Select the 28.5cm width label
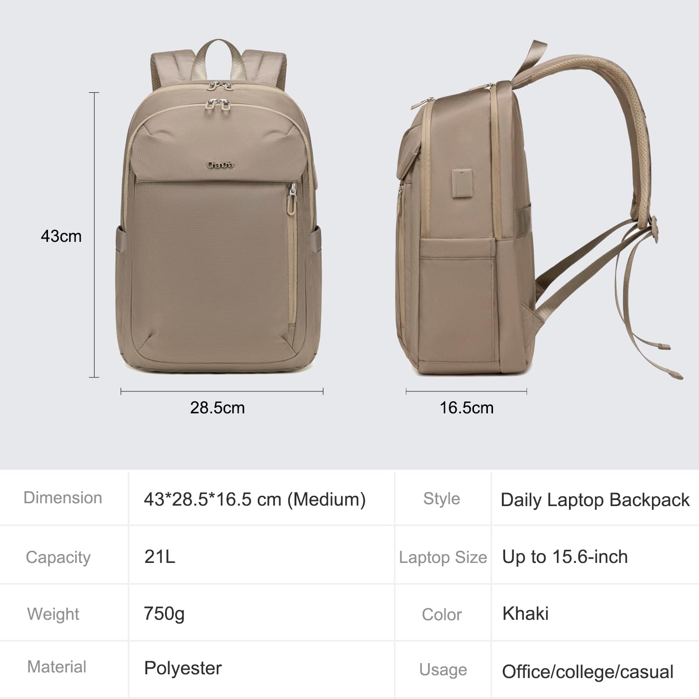Screen dimensions: 699x699 click(217, 408)
